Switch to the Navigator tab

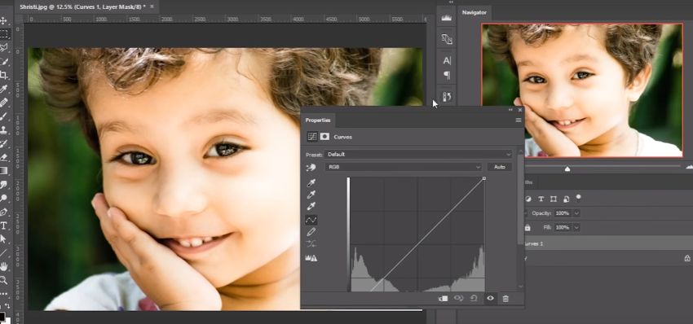(x=475, y=12)
